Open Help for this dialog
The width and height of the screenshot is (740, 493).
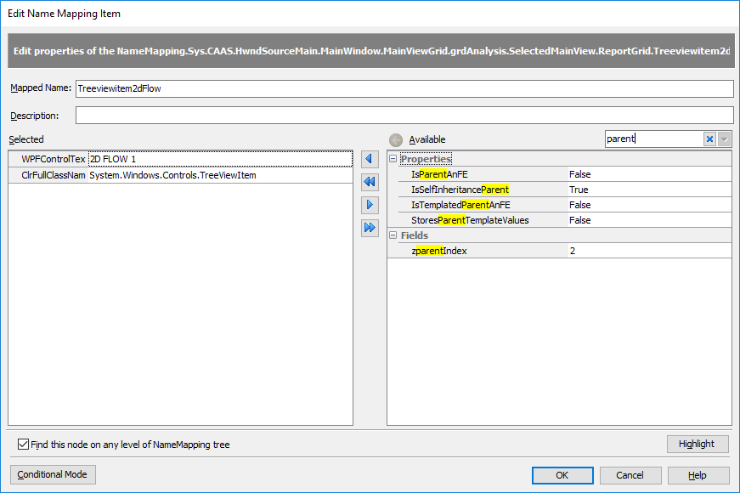698,475
